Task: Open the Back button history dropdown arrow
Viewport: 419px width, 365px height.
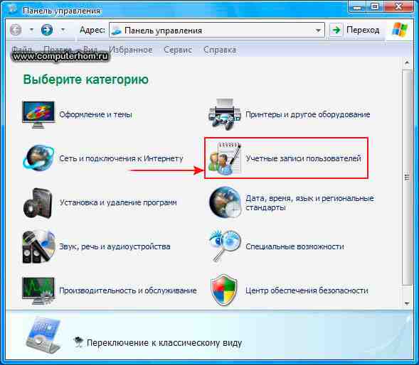Action: tap(31, 29)
